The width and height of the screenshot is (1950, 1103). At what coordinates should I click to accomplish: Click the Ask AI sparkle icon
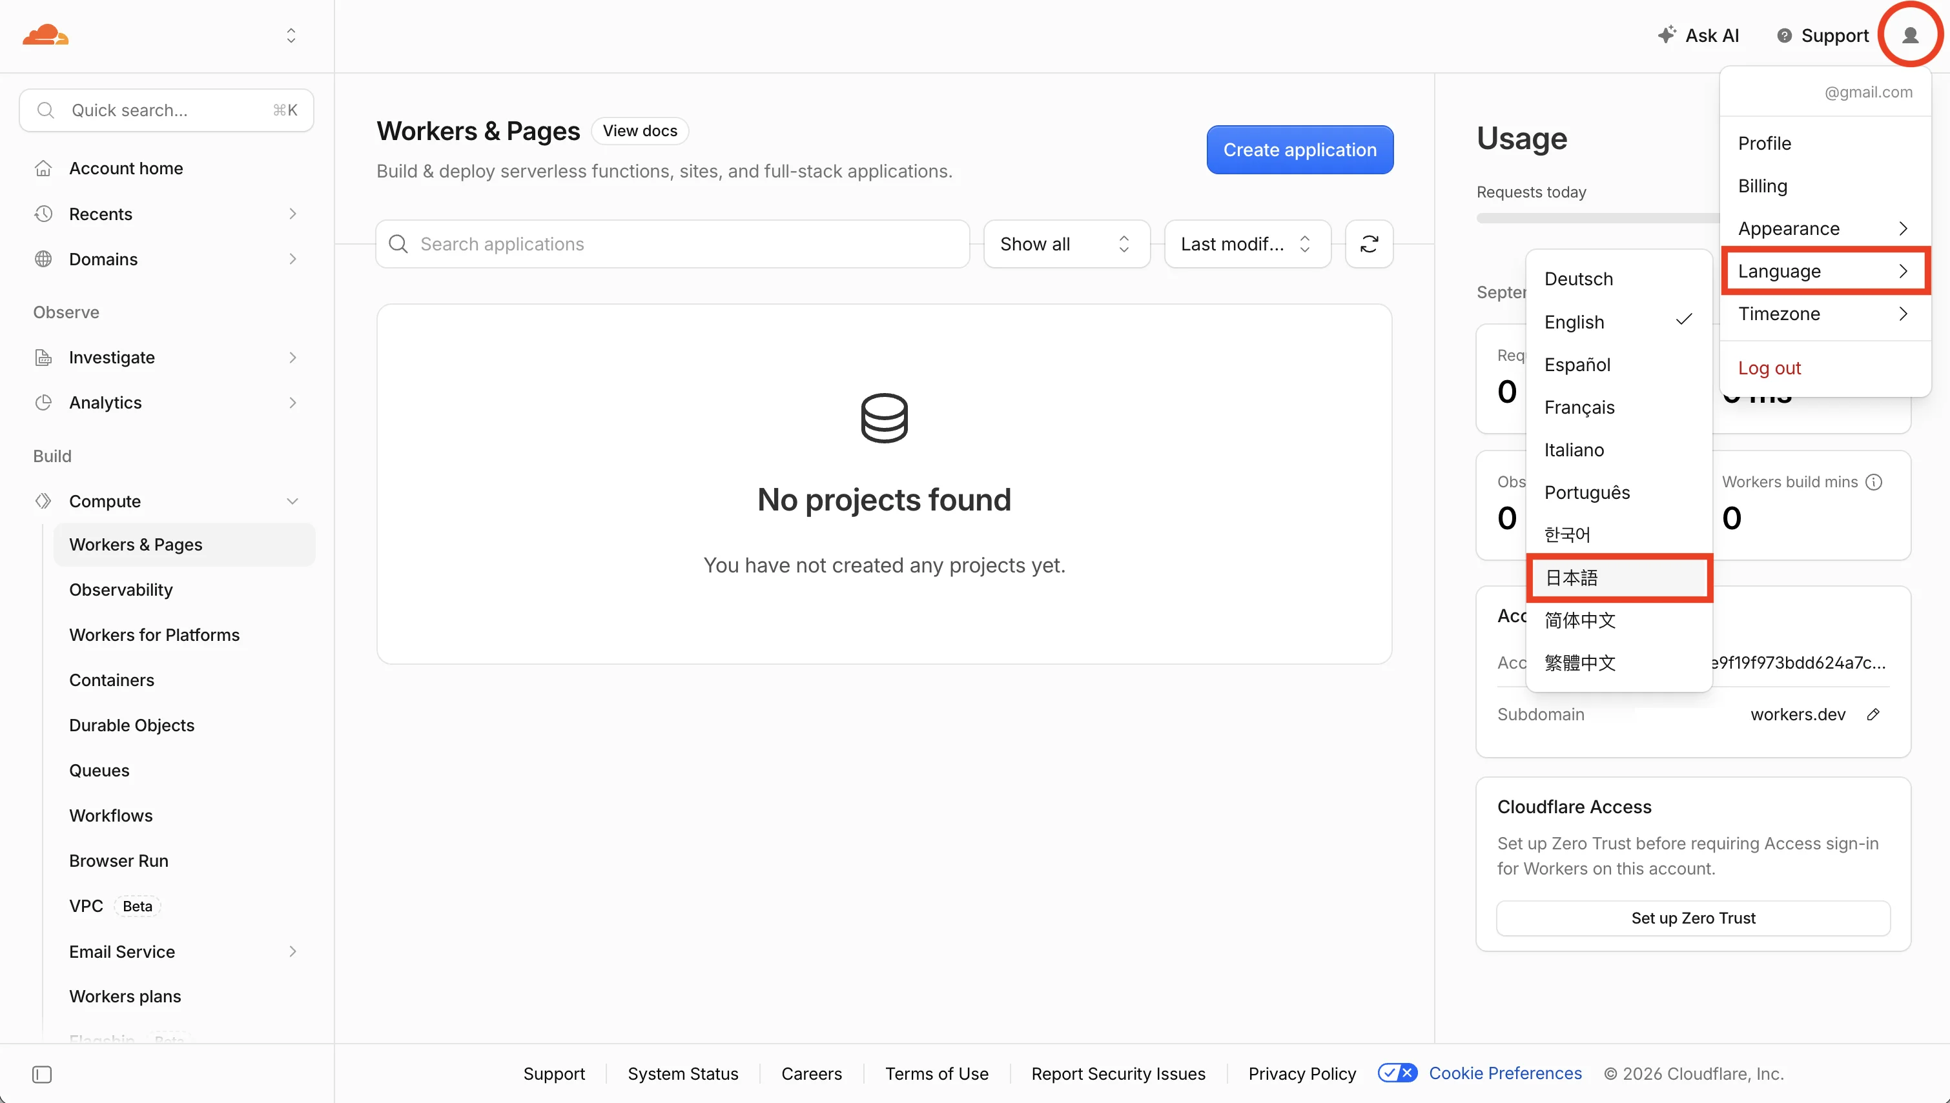[1667, 35]
